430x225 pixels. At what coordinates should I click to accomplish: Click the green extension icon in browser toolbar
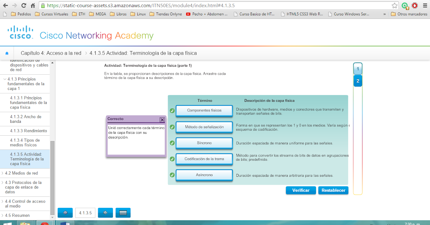point(405,5)
